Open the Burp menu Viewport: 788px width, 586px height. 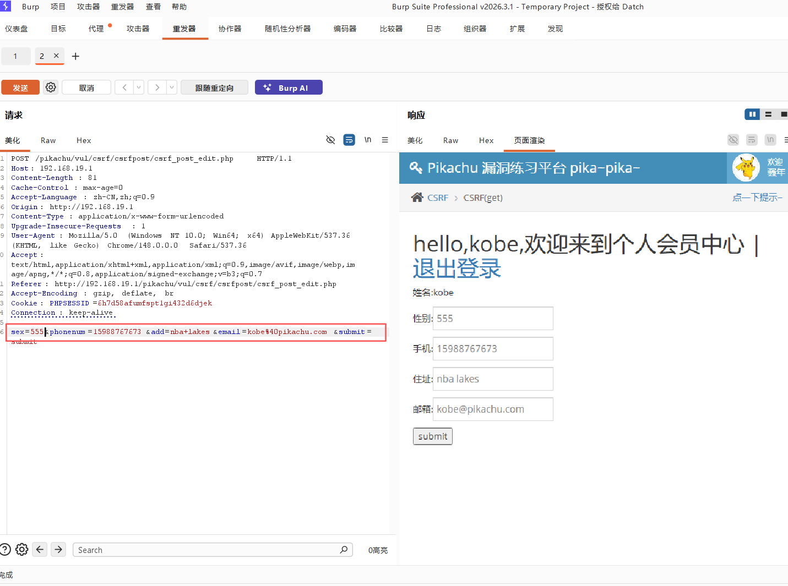coord(31,7)
